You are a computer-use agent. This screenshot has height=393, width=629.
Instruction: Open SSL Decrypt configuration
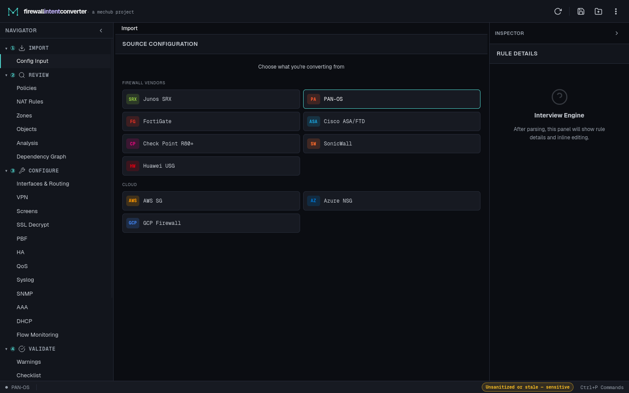pyautogui.click(x=57, y=225)
